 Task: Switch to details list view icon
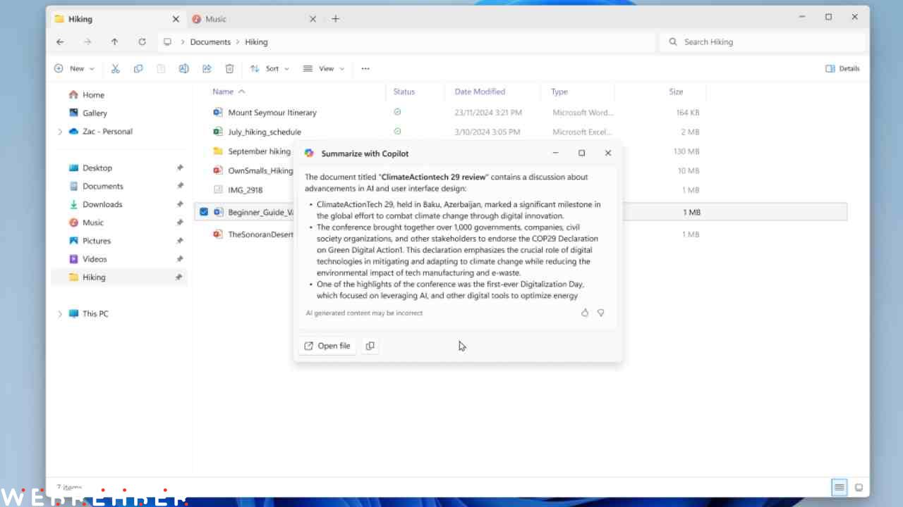pos(839,487)
